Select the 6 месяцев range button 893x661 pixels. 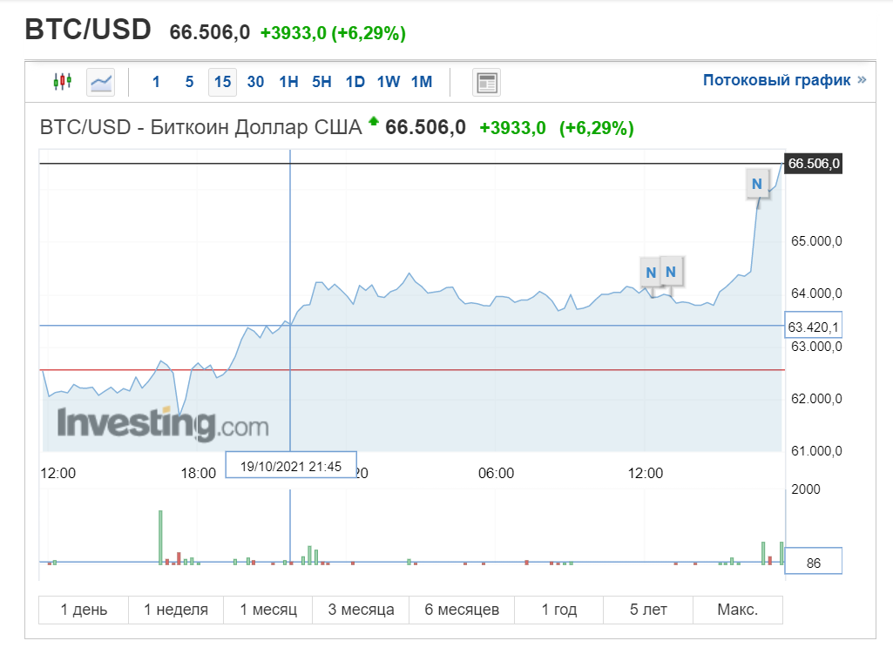pyautogui.click(x=462, y=610)
